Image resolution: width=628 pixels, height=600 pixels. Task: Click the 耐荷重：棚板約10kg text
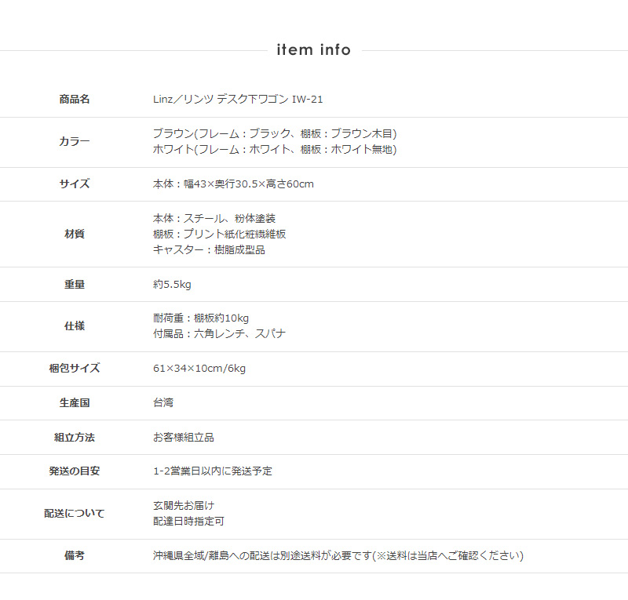point(201,318)
